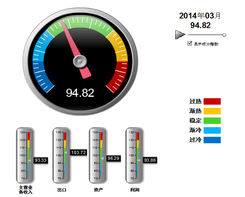Click the play button beside the date slider
Viewport: 245px width, 197px height.
pos(180,35)
